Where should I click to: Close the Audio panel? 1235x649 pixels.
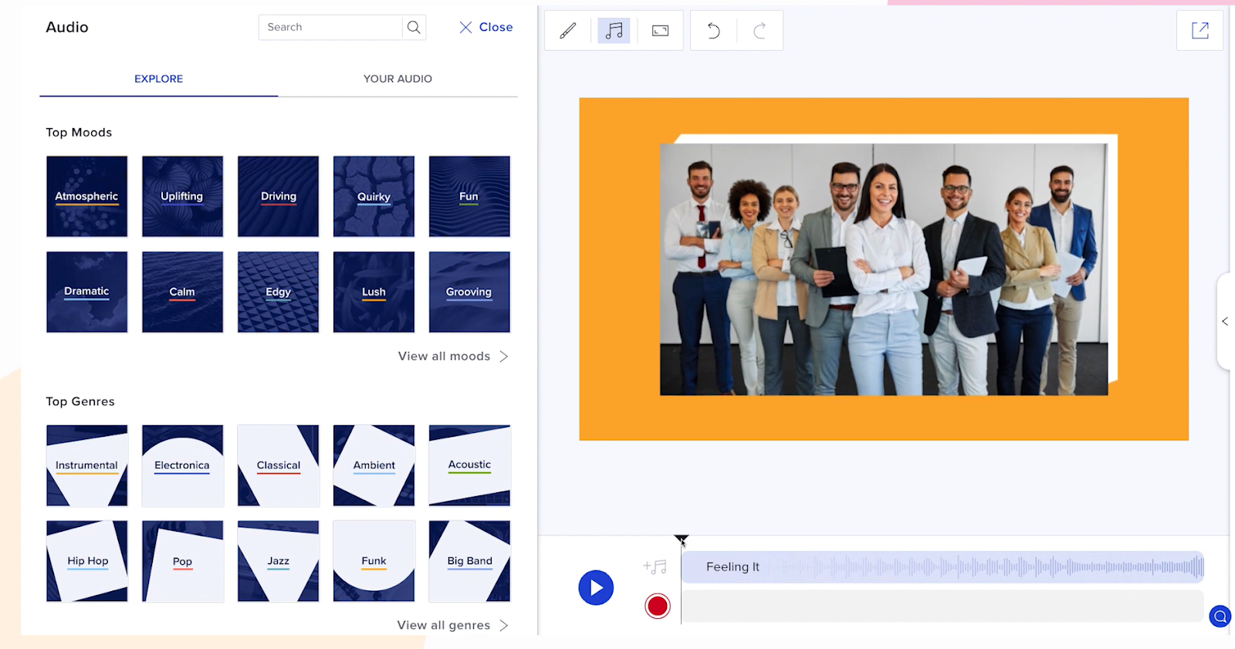click(486, 27)
